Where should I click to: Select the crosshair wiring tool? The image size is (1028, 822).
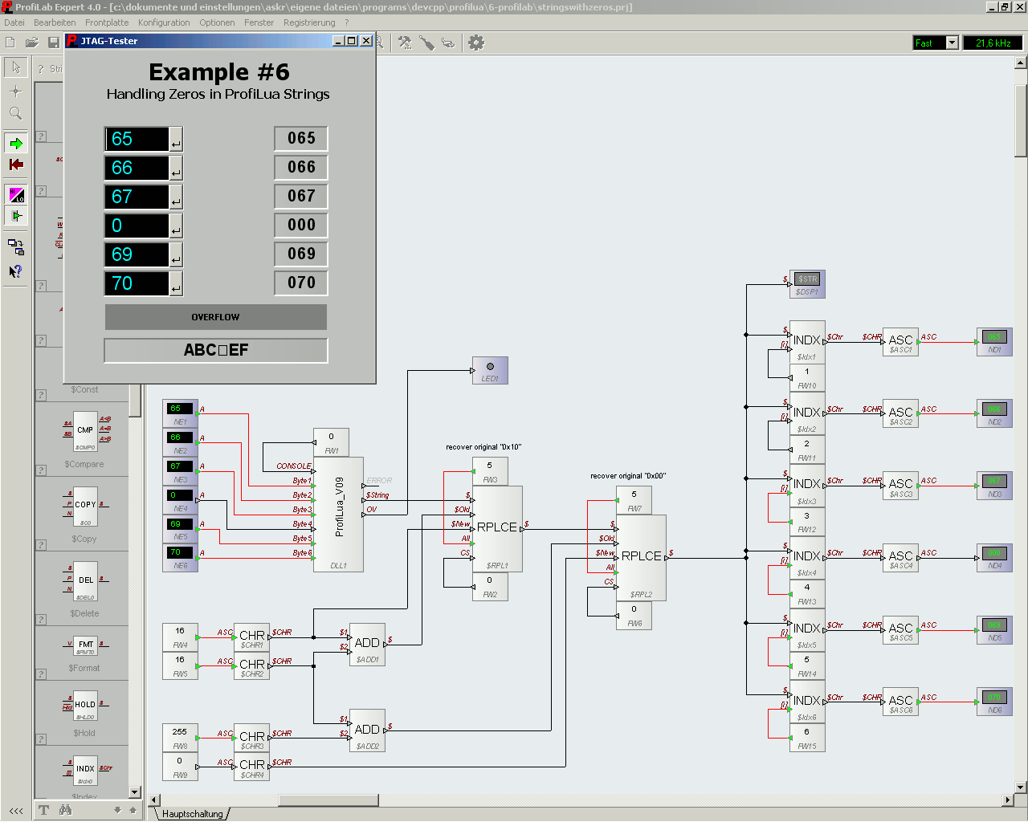click(15, 91)
